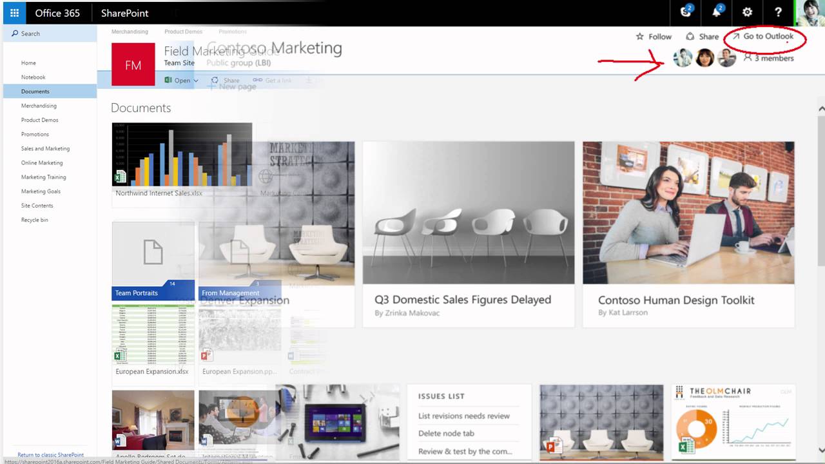
Task: Open Notebook in left navigation
Action: click(34, 77)
